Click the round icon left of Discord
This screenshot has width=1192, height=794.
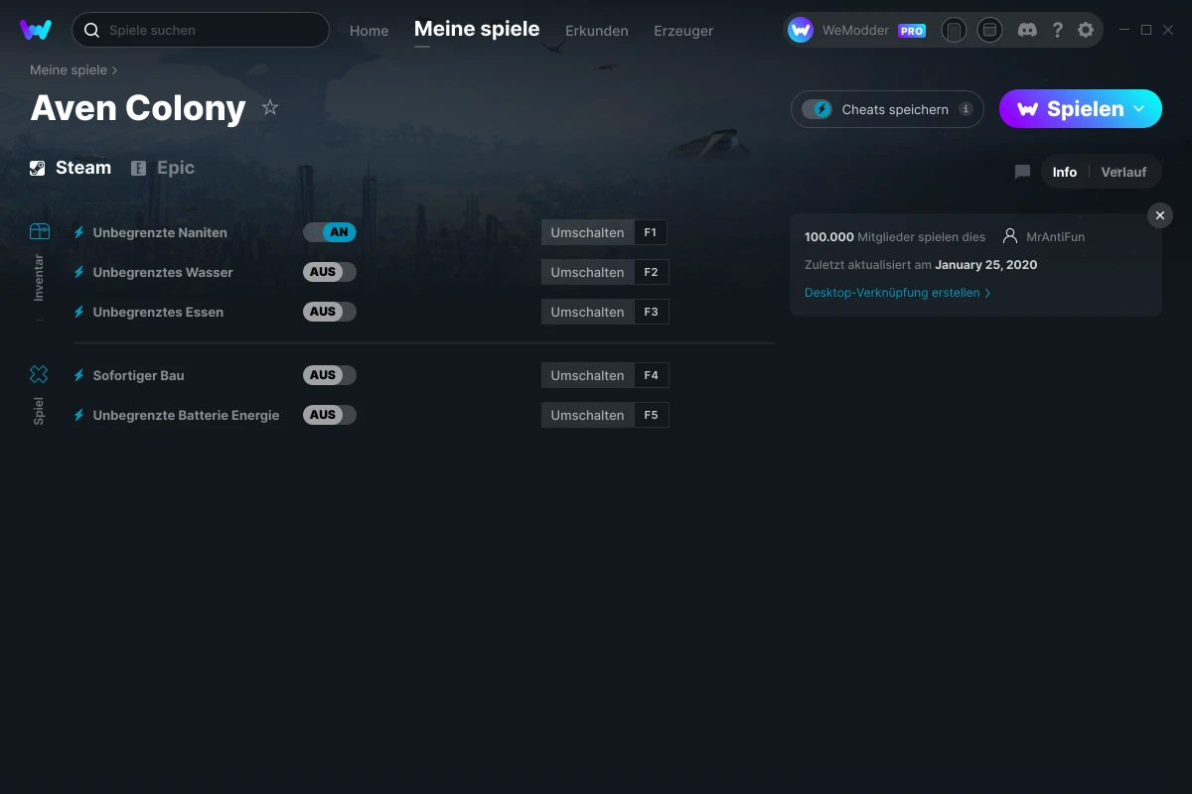989,30
